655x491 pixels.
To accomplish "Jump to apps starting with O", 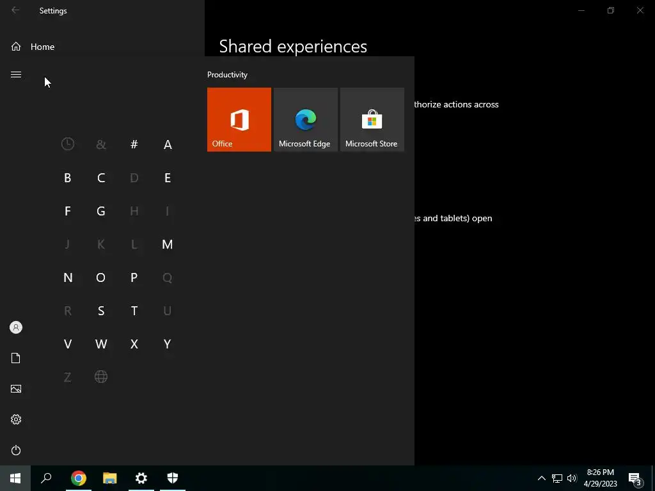I will 100,277.
